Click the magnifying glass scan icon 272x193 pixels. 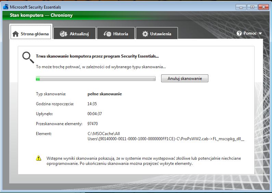[x=28, y=58]
